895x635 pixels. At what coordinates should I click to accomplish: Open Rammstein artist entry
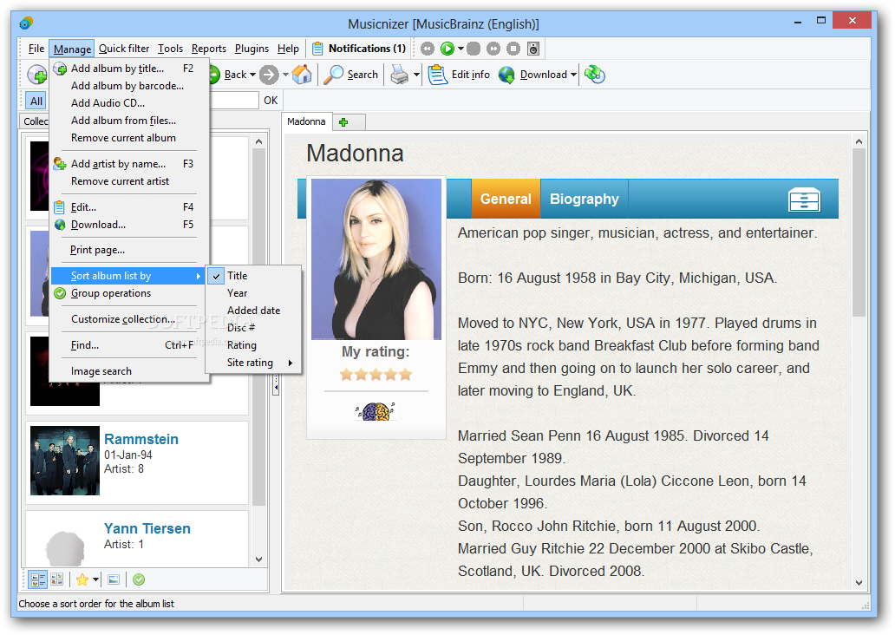[x=137, y=462]
